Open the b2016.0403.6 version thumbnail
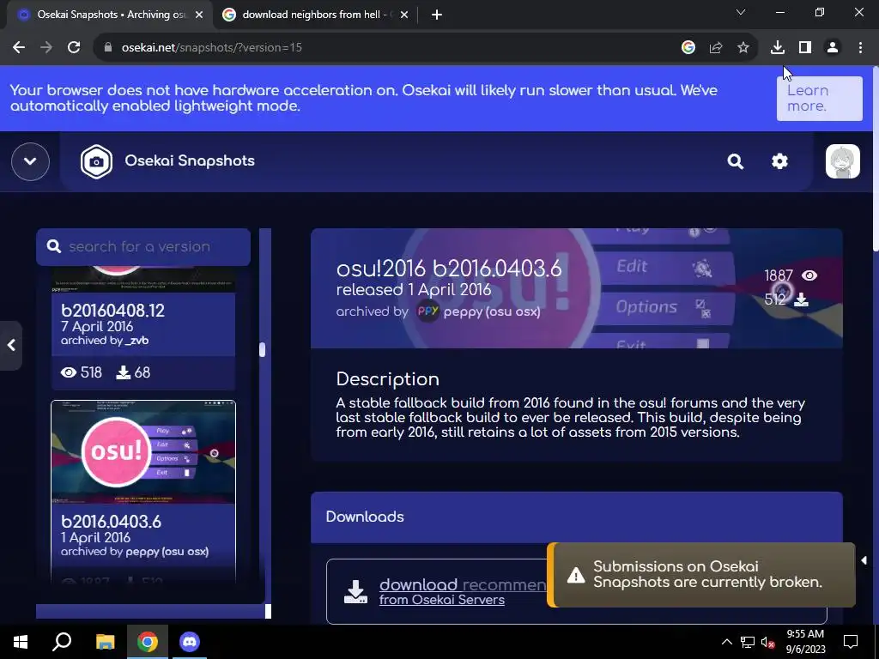This screenshot has height=659, width=879. click(x=143, y=451)
